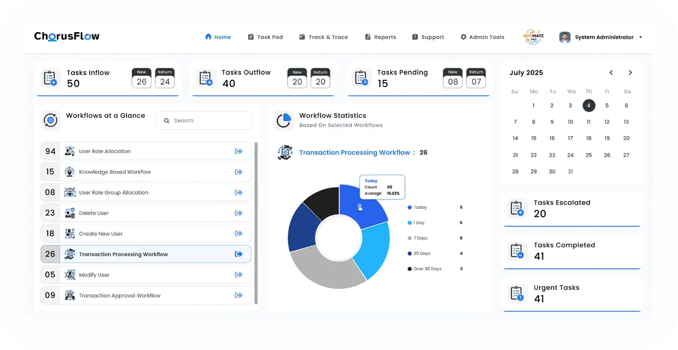This screenshot has height=350, width=678.
Task: Select July 22 in the calendar
Action: [534, 155]
